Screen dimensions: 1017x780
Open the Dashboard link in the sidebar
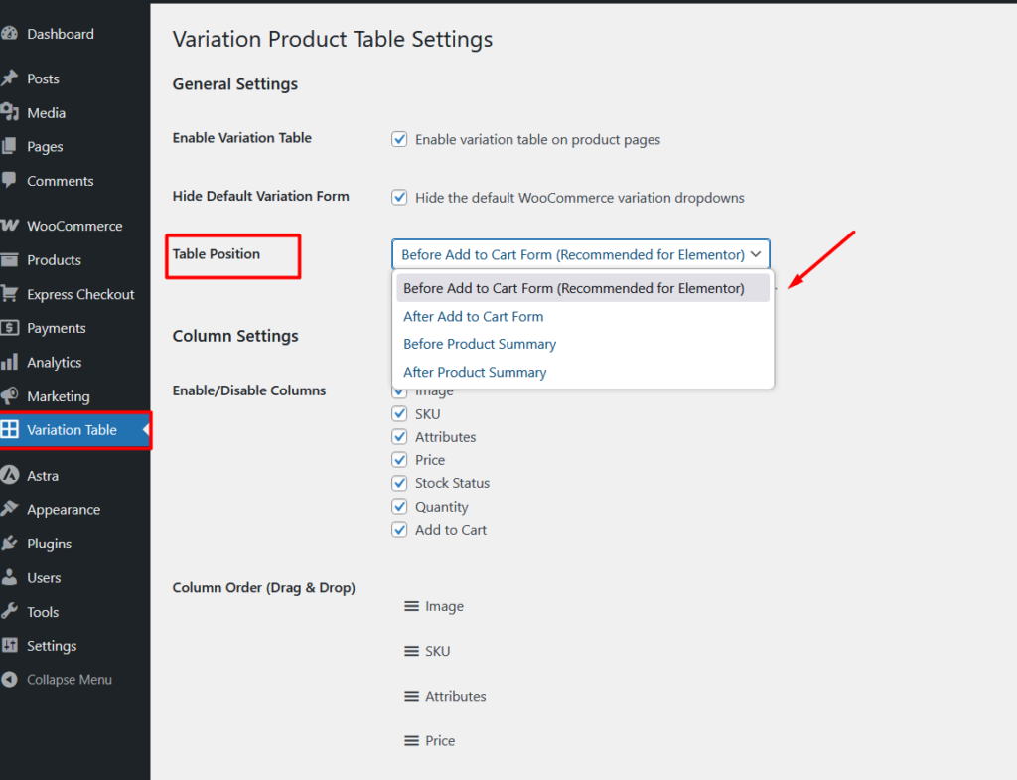point(60,34)
